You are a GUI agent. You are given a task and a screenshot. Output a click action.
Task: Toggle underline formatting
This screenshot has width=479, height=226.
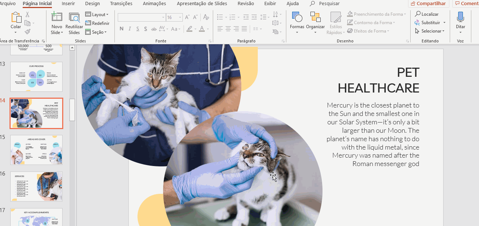coord(137,29)
